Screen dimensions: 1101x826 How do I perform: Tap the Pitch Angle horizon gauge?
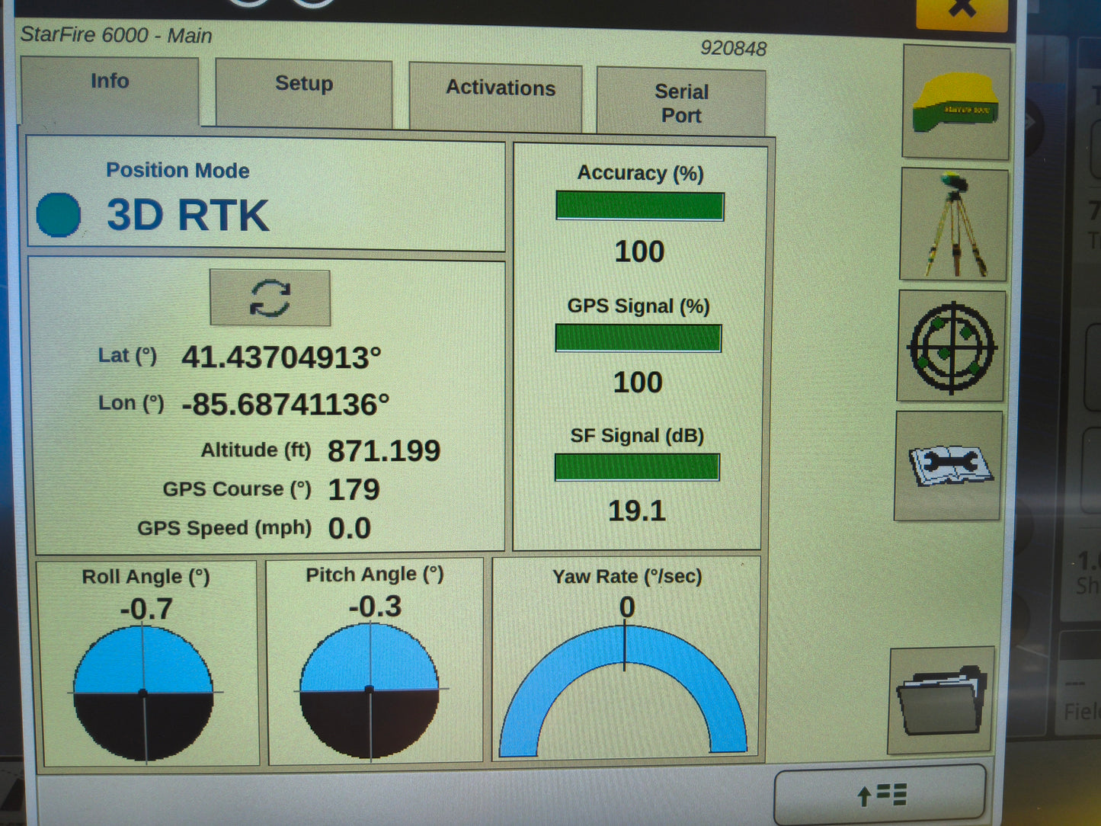pyautogui.click(x=370, y=690)
